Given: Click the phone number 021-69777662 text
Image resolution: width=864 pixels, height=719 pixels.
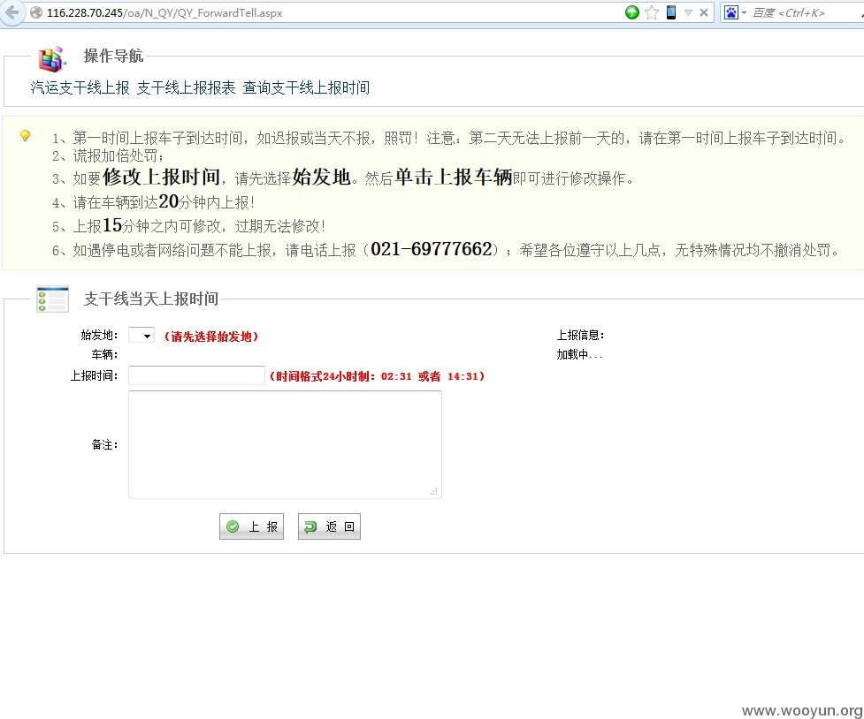Looking at the screenshot, I should 431,249.
